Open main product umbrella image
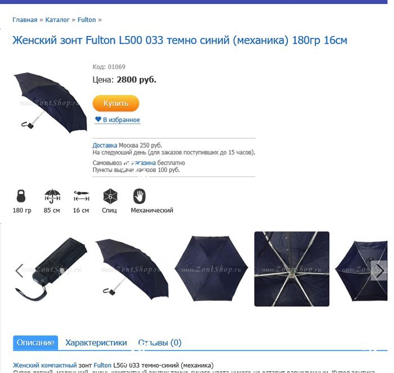The width and height of the screenshot is (394, 373). point(50,103)
